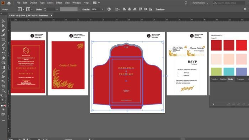Click the Opacity 100% value field
The width and height of the screenshot is (249, 140).
96,9
